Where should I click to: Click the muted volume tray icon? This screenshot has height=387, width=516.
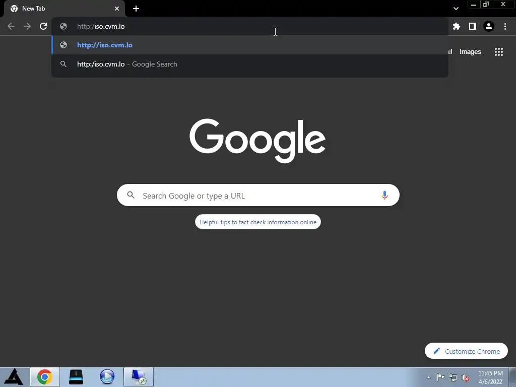[465, 378]
